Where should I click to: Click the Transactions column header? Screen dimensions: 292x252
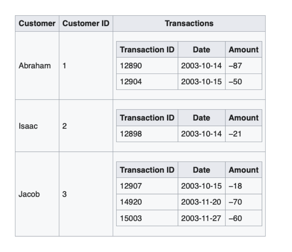(189, 23)
